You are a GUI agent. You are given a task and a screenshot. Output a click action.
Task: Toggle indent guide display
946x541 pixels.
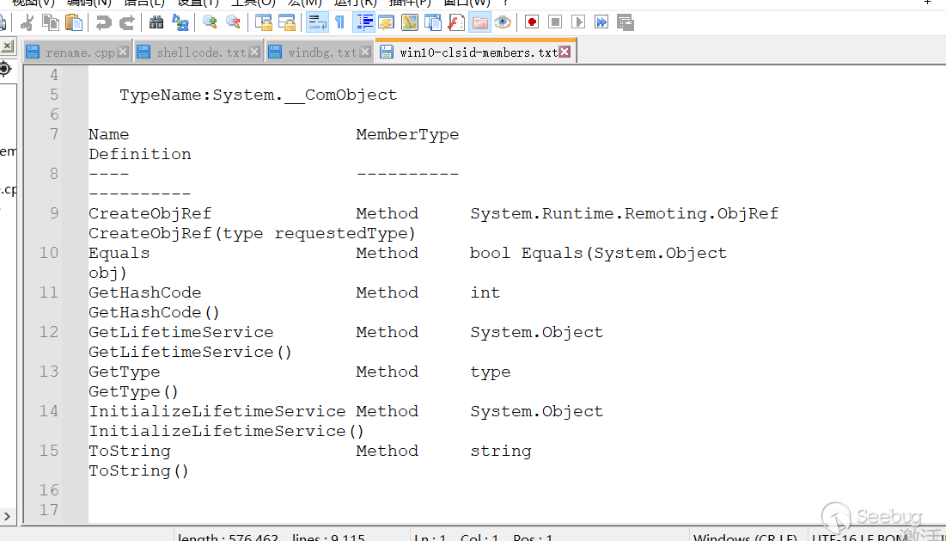pos(363,23)
